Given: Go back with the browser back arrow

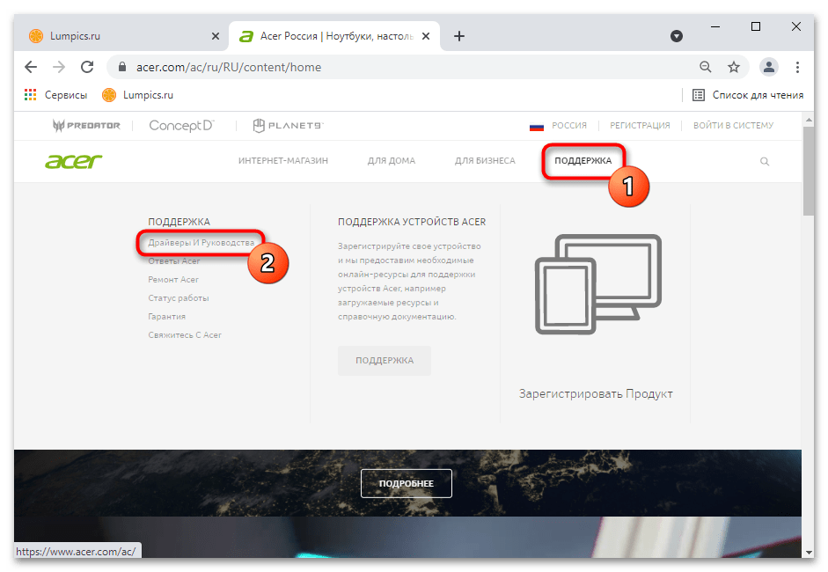Looking at the screenshot, I should point(31,67).
